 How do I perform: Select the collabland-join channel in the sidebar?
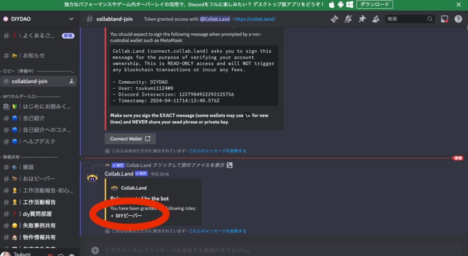click(39, 81)
